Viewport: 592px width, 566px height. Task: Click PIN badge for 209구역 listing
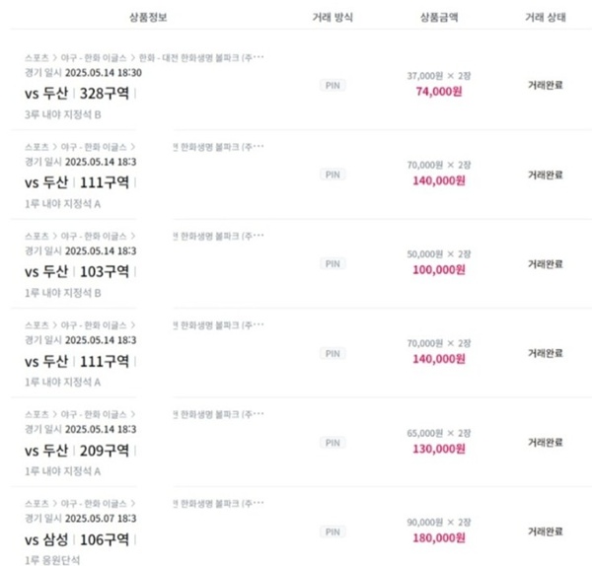[333, 443]
